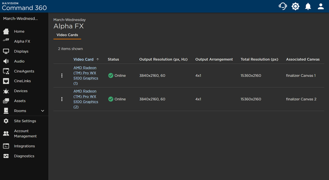
Task: Click the Alpha FX page heading
Action: pos(68,26)
